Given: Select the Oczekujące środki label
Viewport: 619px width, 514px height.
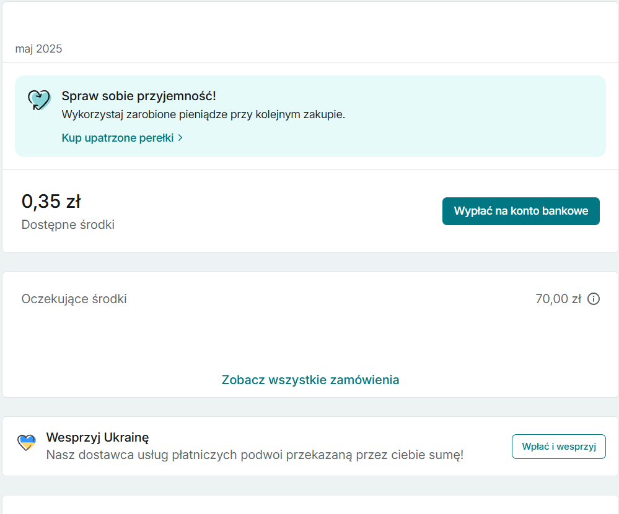Looking at the screenshot, I should 74,299.
